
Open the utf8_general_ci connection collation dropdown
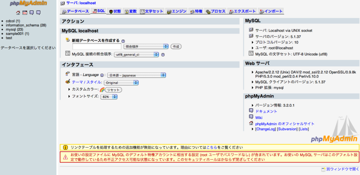[x=136, y=55]
